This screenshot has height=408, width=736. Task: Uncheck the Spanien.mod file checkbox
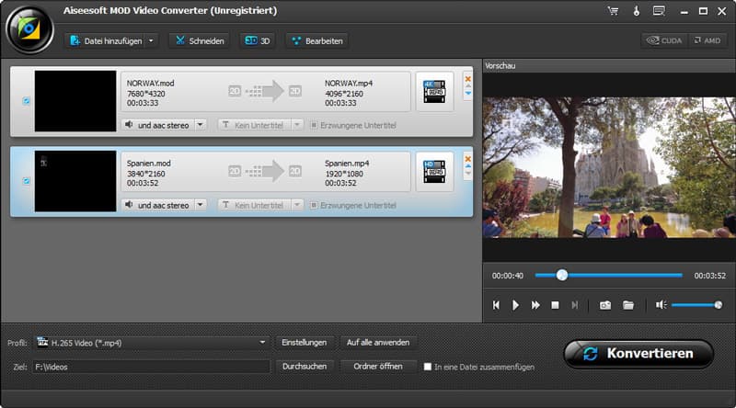coord(27,181)
